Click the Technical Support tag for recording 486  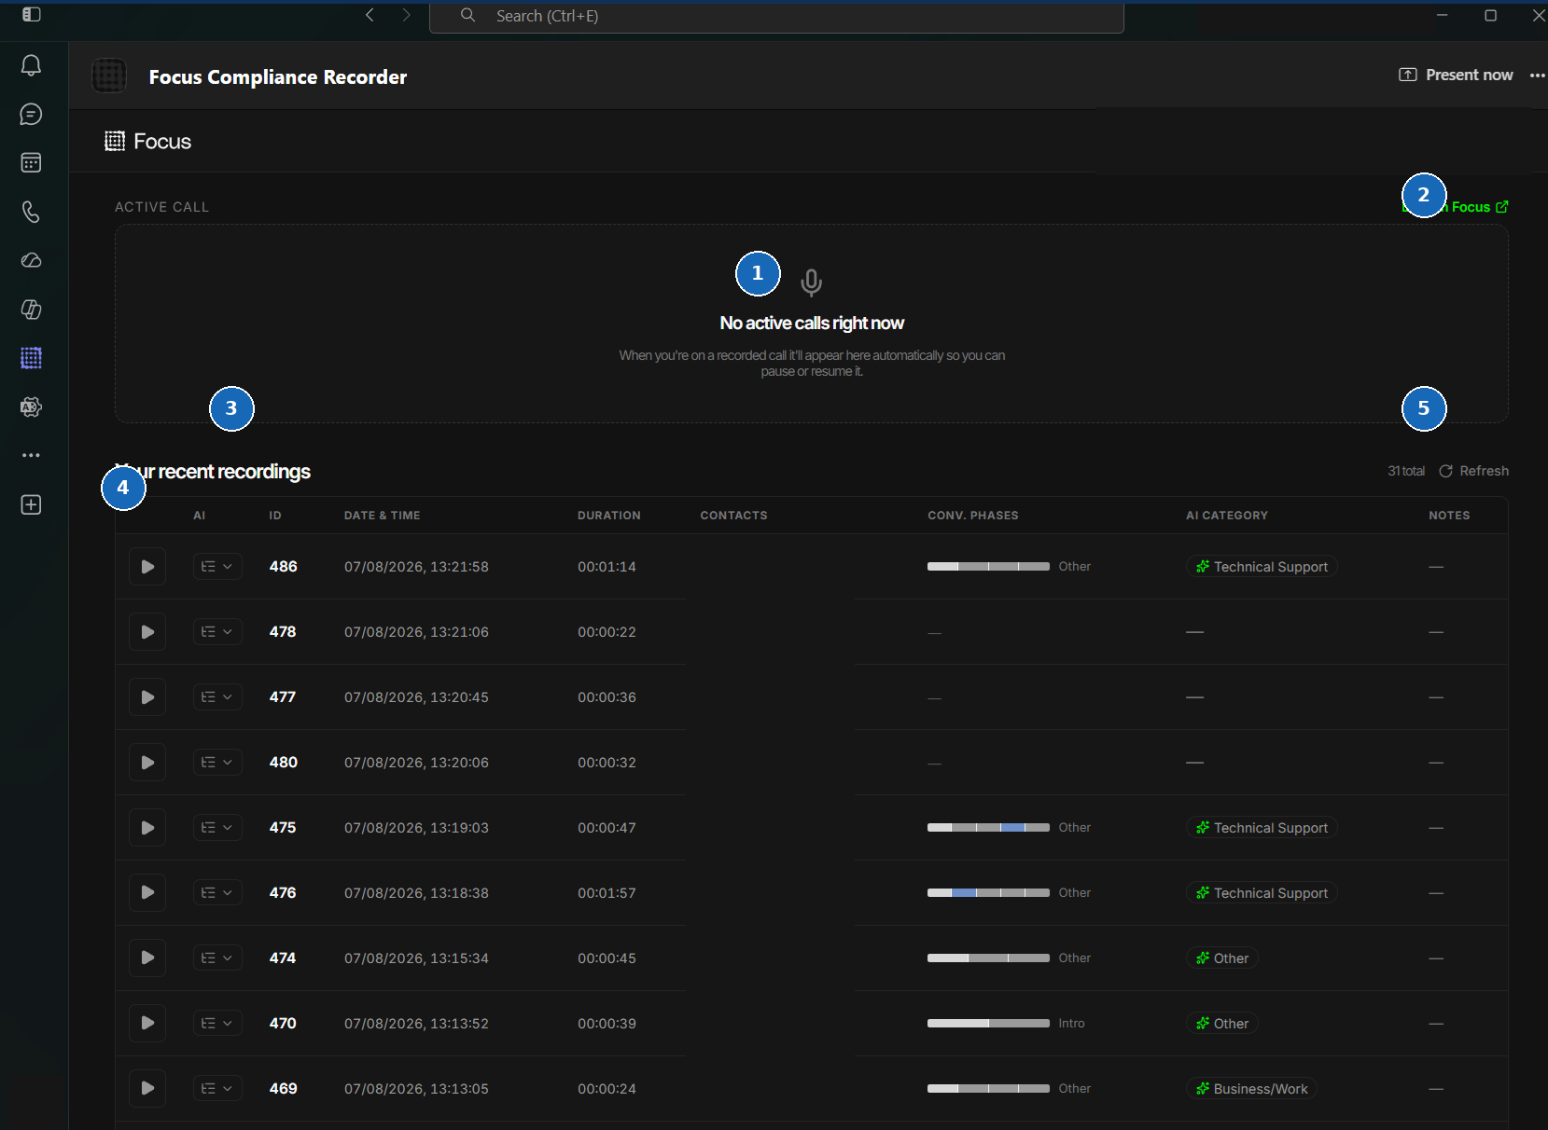click(1262, 567)
